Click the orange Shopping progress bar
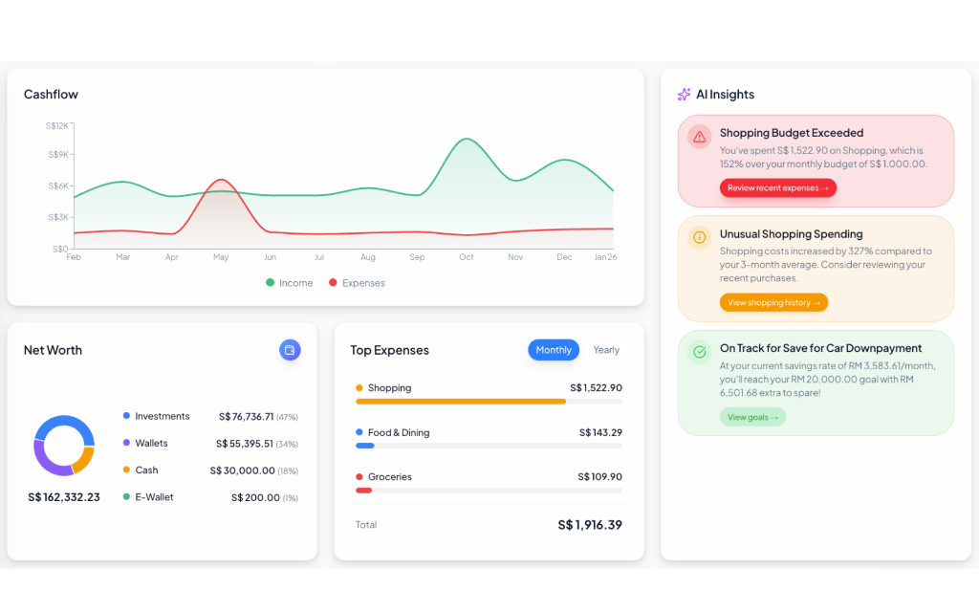 click(x=461, y=402)
